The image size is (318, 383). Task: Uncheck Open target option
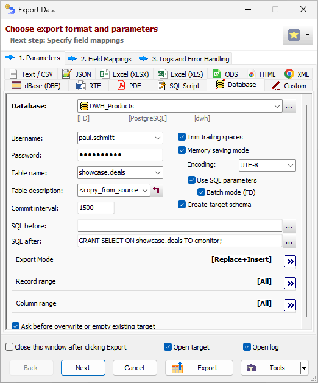coord(168,347)
